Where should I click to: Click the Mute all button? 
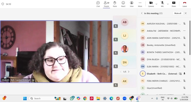coord(177,13)
